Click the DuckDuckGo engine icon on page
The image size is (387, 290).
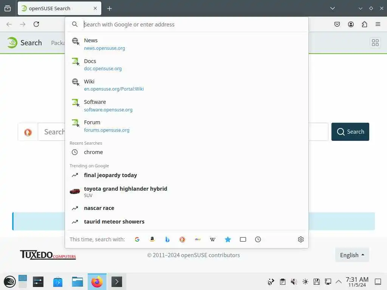28,132
